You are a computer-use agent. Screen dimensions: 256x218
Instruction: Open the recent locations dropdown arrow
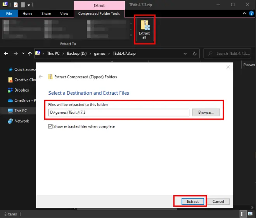[23, 54]
